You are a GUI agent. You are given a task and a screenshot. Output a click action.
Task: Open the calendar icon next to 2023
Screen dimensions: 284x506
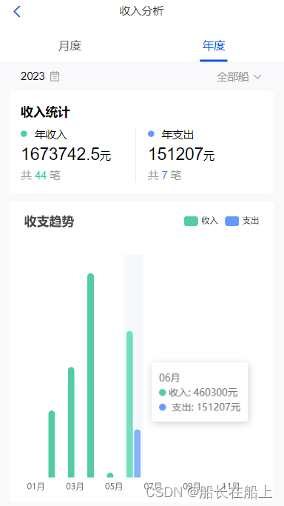(55, 76)
